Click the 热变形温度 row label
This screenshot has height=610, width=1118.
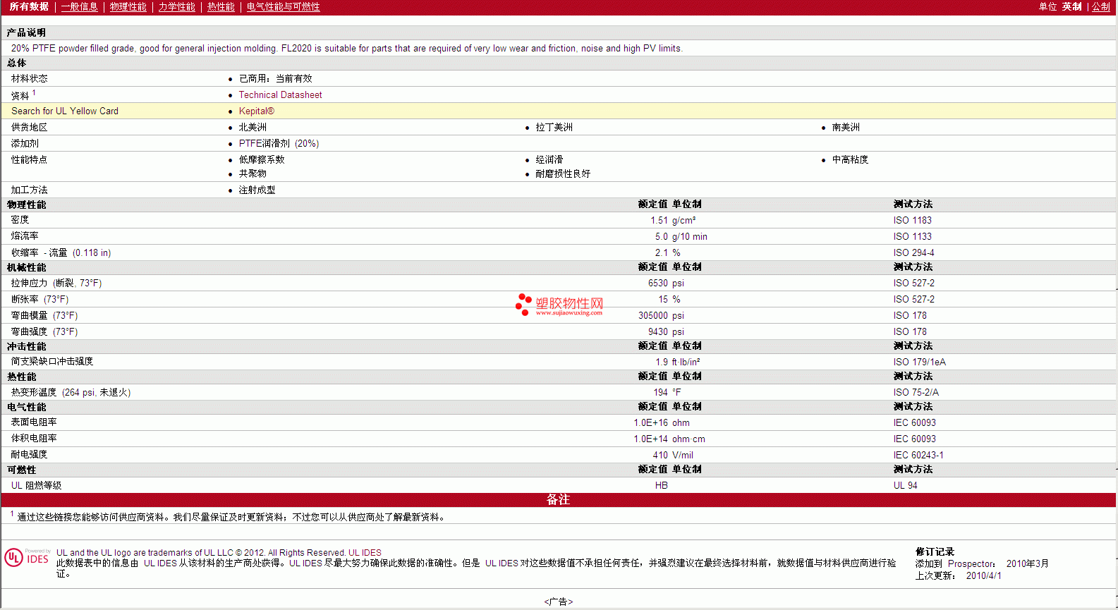(x=71, y=393)
